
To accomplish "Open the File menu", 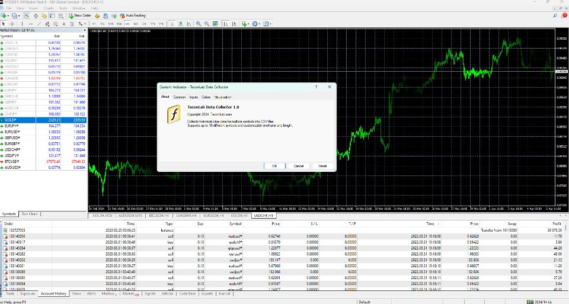I will coord(9,8).
